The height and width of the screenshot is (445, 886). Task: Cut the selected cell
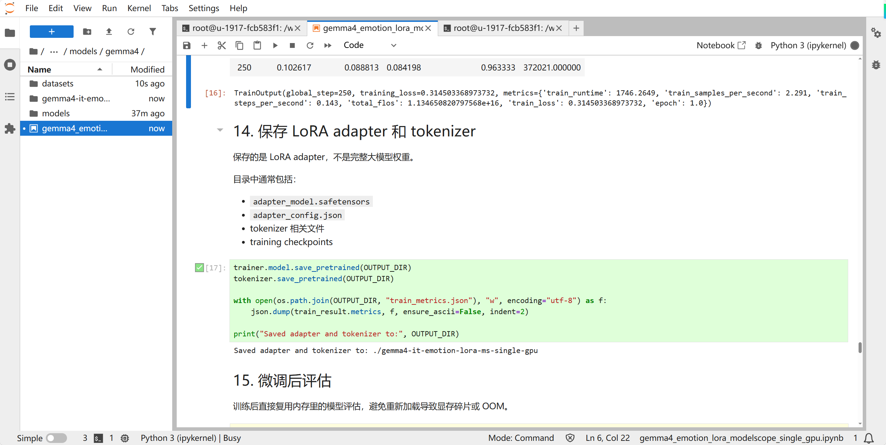pos(222,45)
